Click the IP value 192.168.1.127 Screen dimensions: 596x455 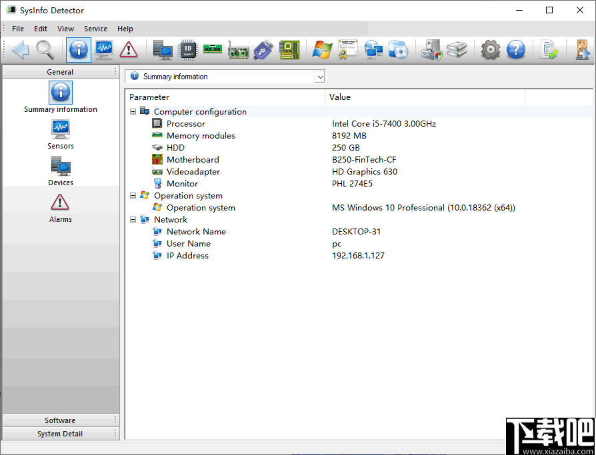(x=358, y=256)
